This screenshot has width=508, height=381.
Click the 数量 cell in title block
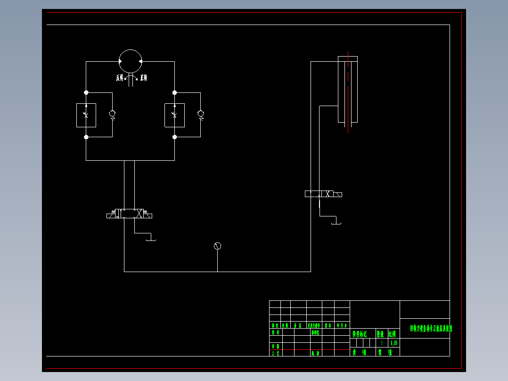(x=380, y=334)
